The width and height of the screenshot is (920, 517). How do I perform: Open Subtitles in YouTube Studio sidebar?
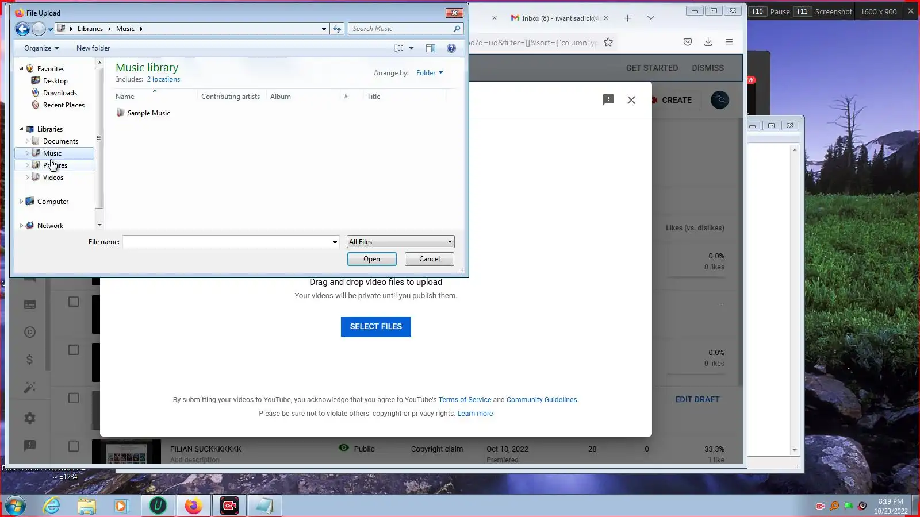[x=30, y=305]
